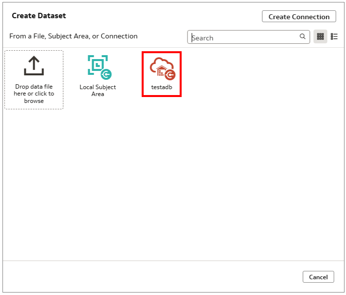
Task: Click the green badge on Local Subject Area icon
Action: point(106,74)
